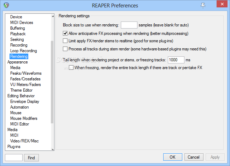Click the tail length 1000 ms field
Viewport: 230px width, 166px height.
(176, 60)
